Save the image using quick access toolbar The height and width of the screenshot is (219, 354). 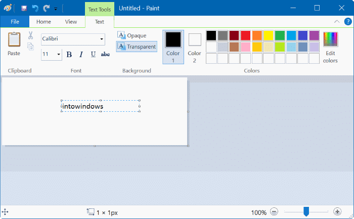tap(24, 9)
